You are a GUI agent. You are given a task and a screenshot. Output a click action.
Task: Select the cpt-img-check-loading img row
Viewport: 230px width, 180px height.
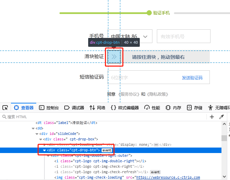coord(127,177)
